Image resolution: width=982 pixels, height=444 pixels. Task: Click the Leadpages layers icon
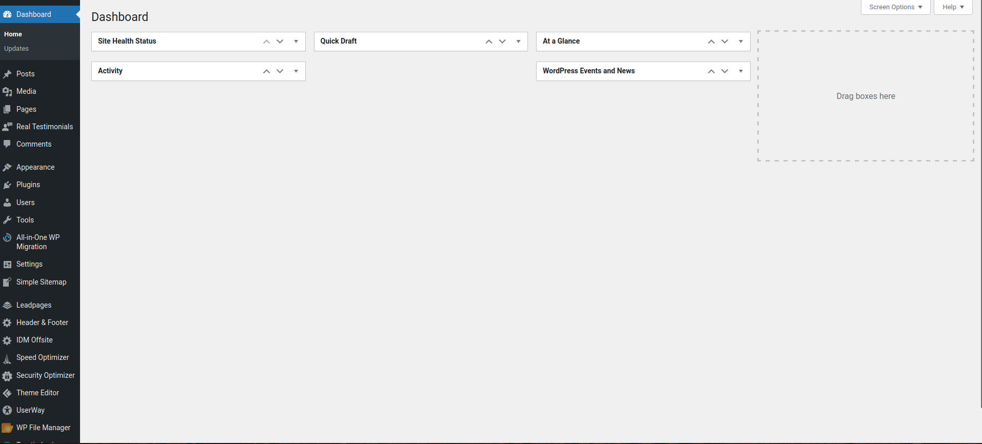pyautogui.click(x=7, y=305)
